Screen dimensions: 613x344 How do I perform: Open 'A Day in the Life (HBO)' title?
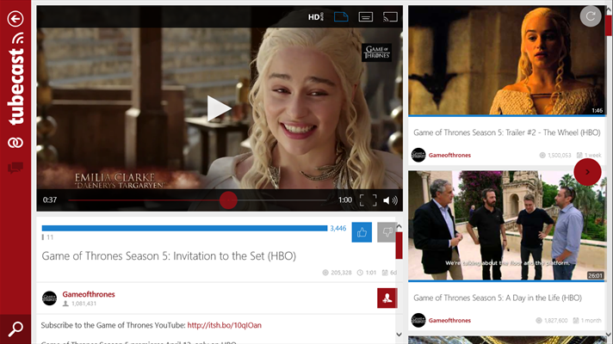coord(498,298)
